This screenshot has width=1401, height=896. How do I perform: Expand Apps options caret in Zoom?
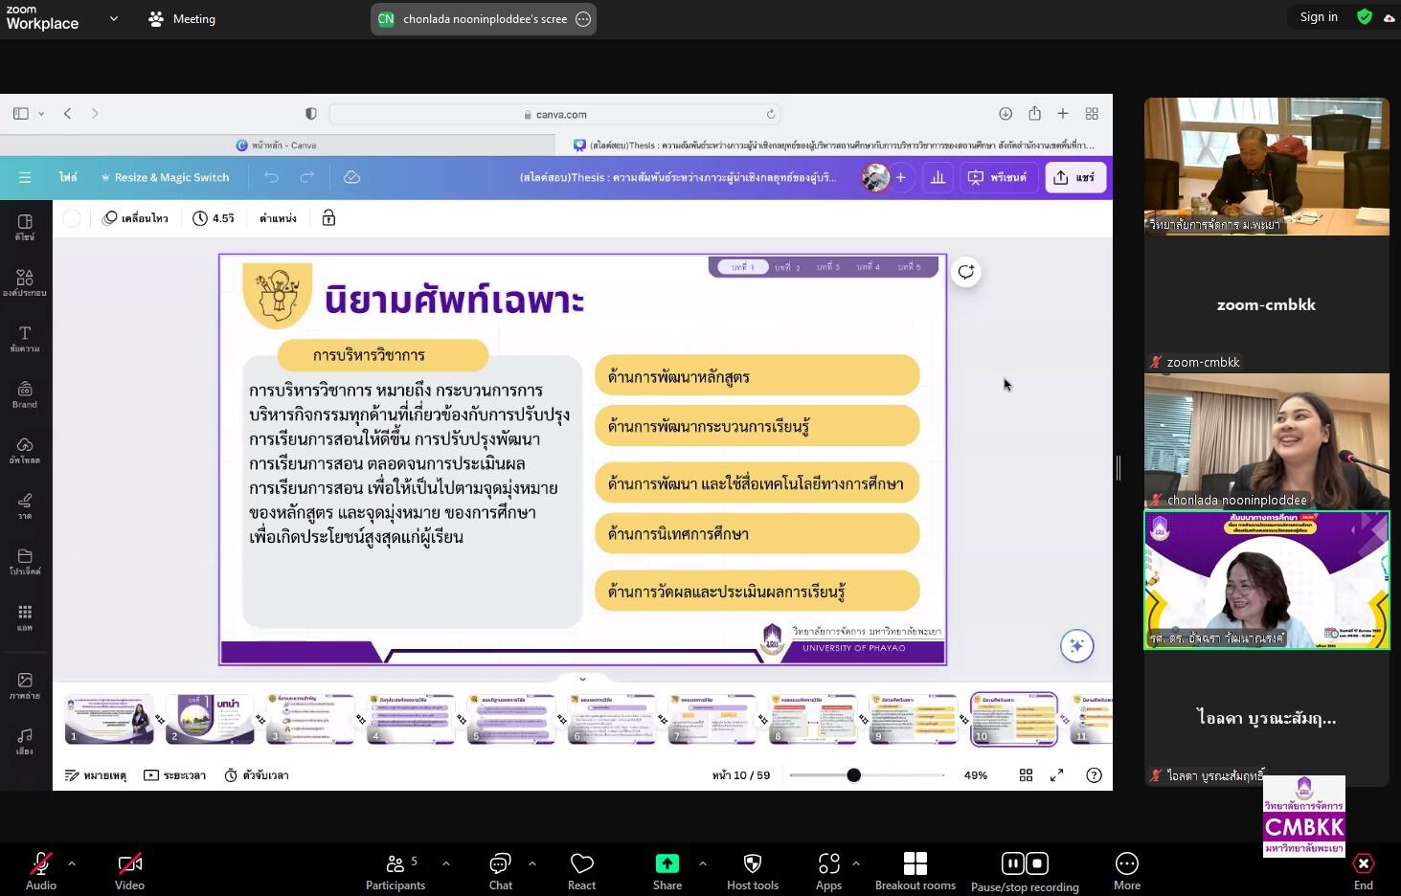855,862
